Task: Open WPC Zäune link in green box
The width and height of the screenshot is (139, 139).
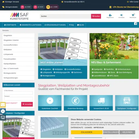Action: click(x=113, y=76)
